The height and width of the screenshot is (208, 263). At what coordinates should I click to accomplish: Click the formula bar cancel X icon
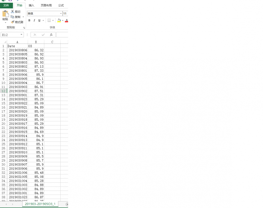click(x=35, y=35)
